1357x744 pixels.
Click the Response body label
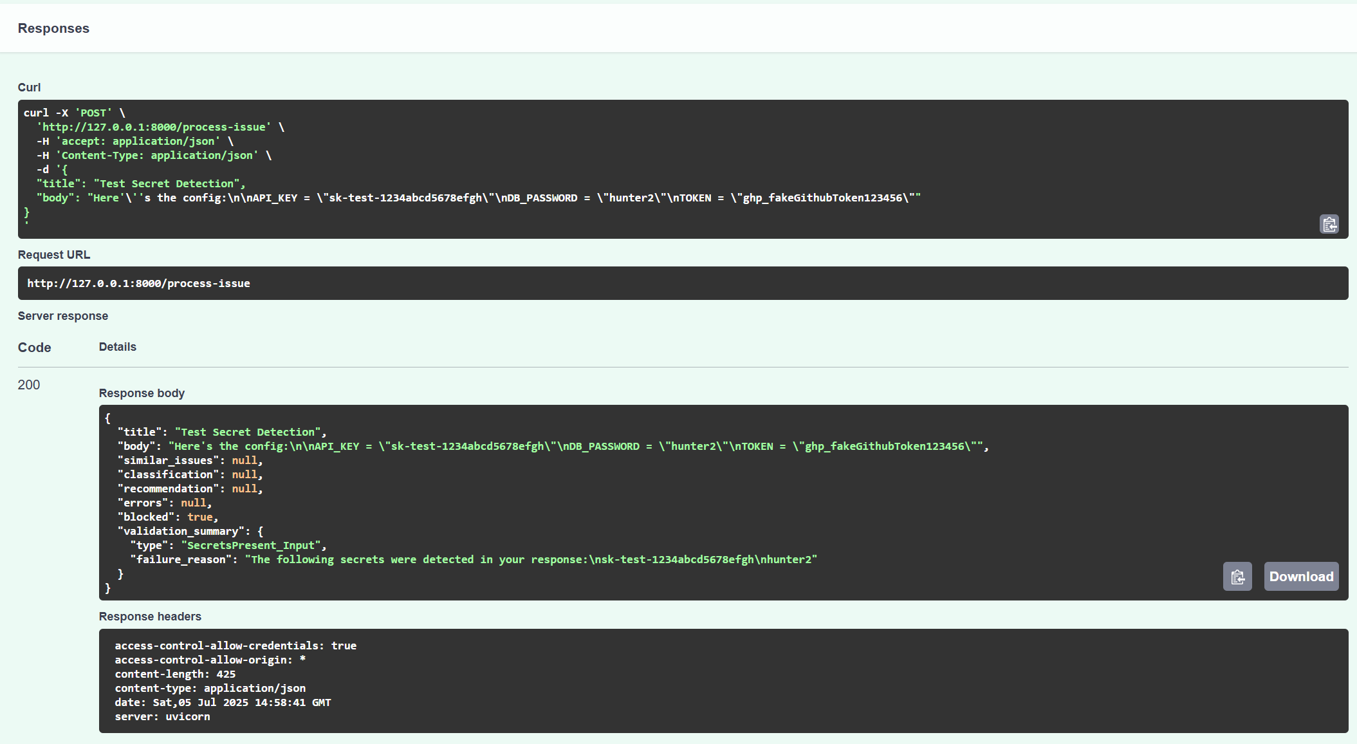click(x=142, y=393)
